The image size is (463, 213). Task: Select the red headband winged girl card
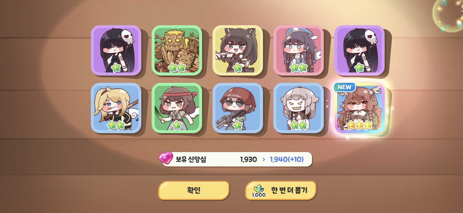[x=177, y=108]
